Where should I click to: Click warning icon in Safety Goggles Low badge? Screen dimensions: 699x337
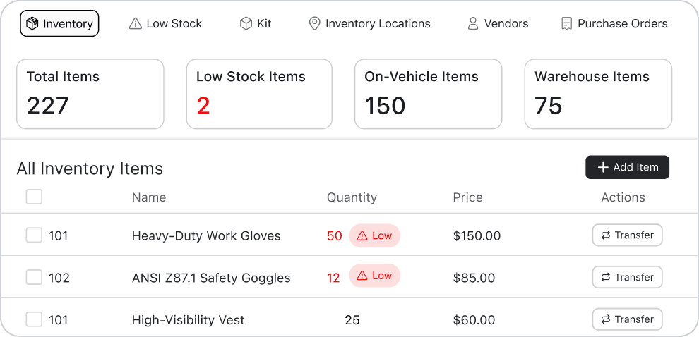[362, 276]
